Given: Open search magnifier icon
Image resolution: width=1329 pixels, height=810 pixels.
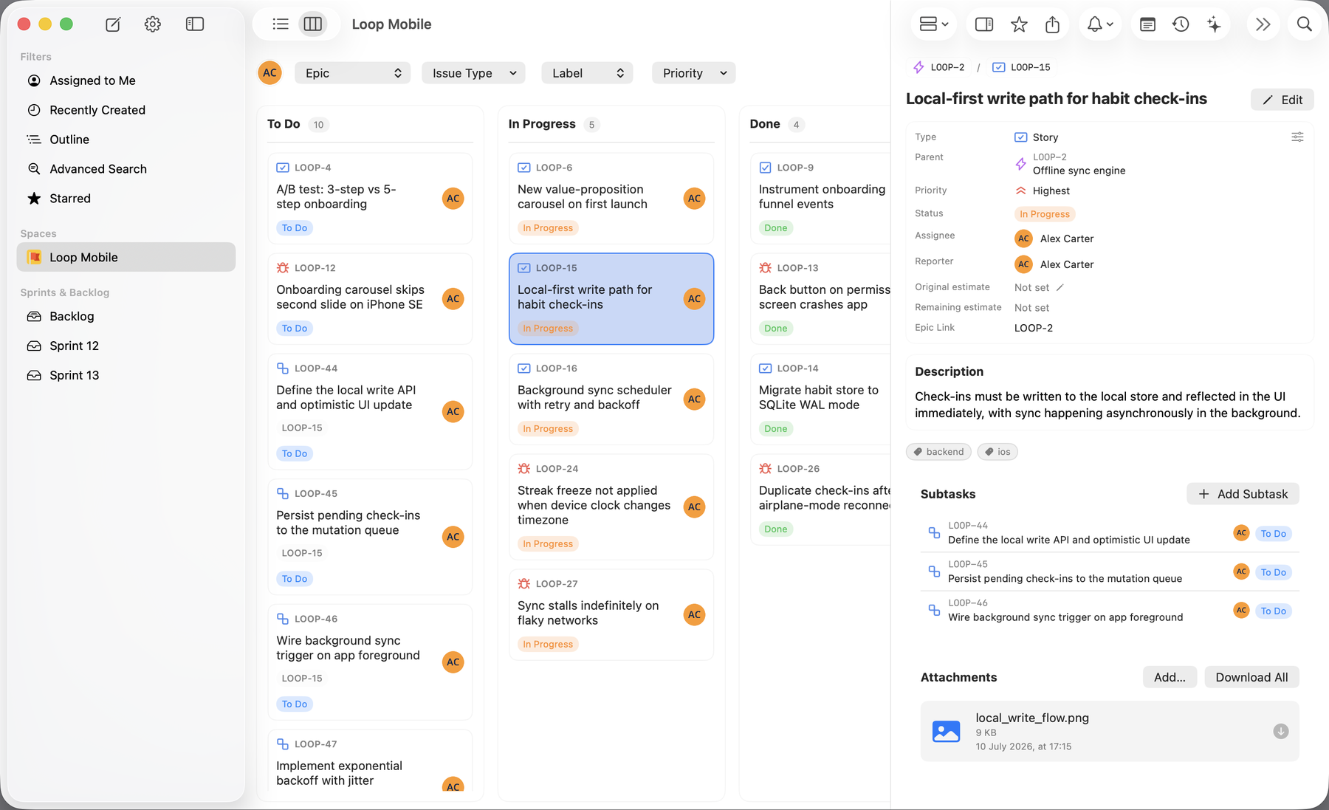Looking at the screenshot, I should [1305, 24].
